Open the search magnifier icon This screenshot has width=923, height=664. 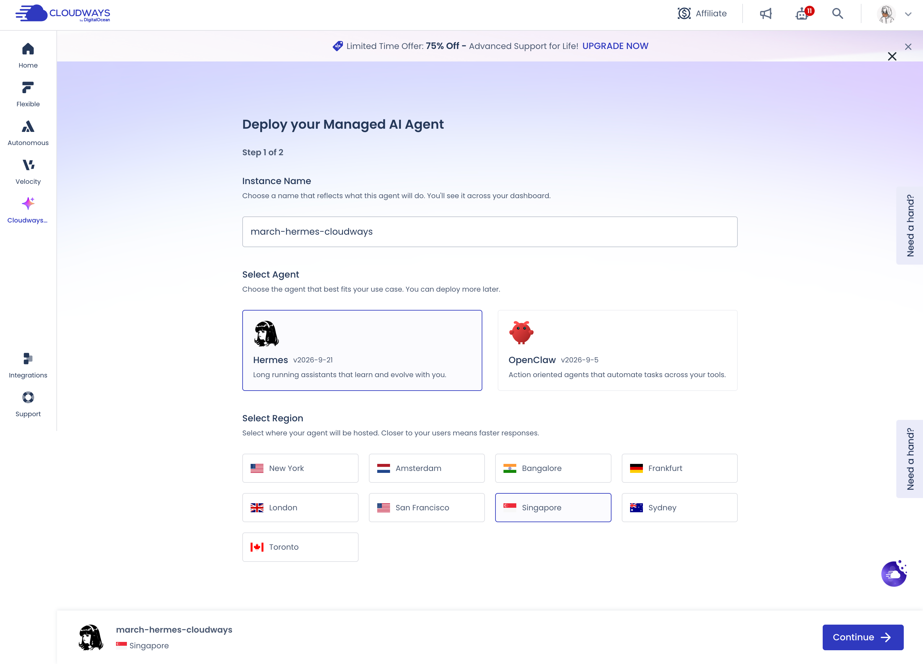tap(837, 13)
